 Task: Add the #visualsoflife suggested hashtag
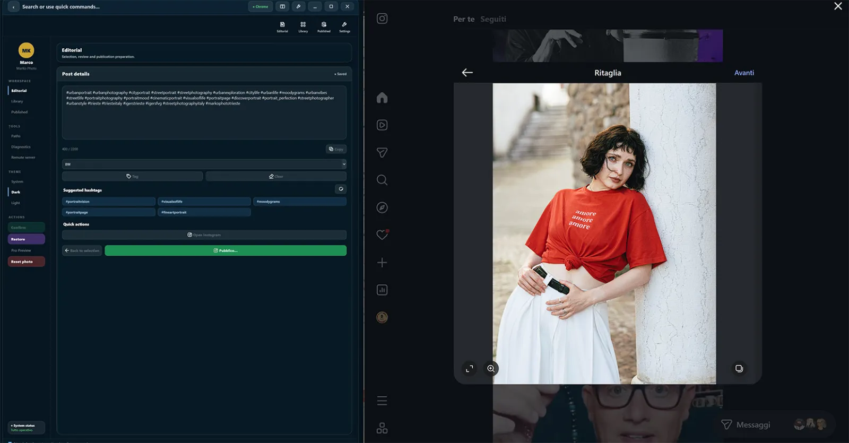[x=204, y=202]
